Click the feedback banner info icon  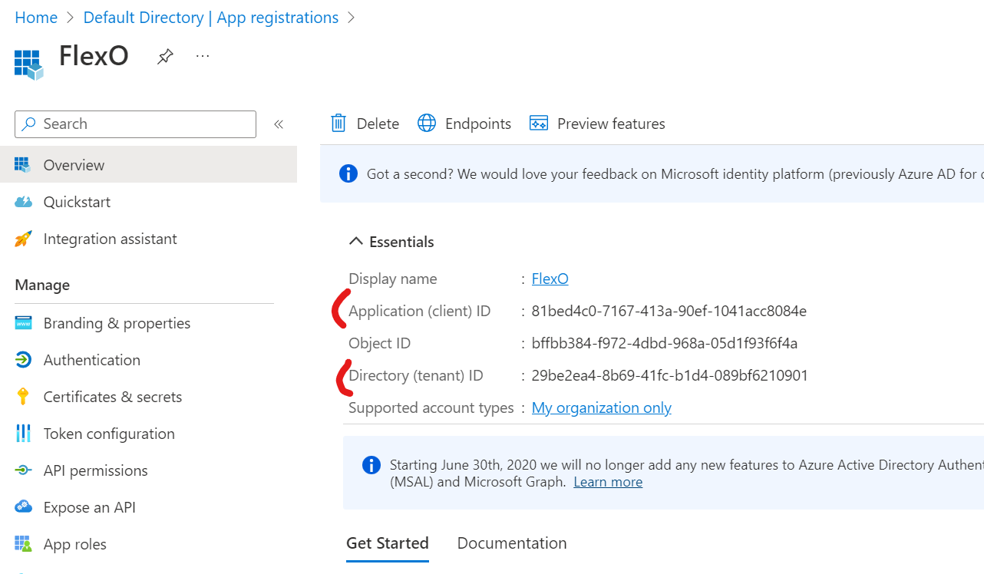(348, 174)
